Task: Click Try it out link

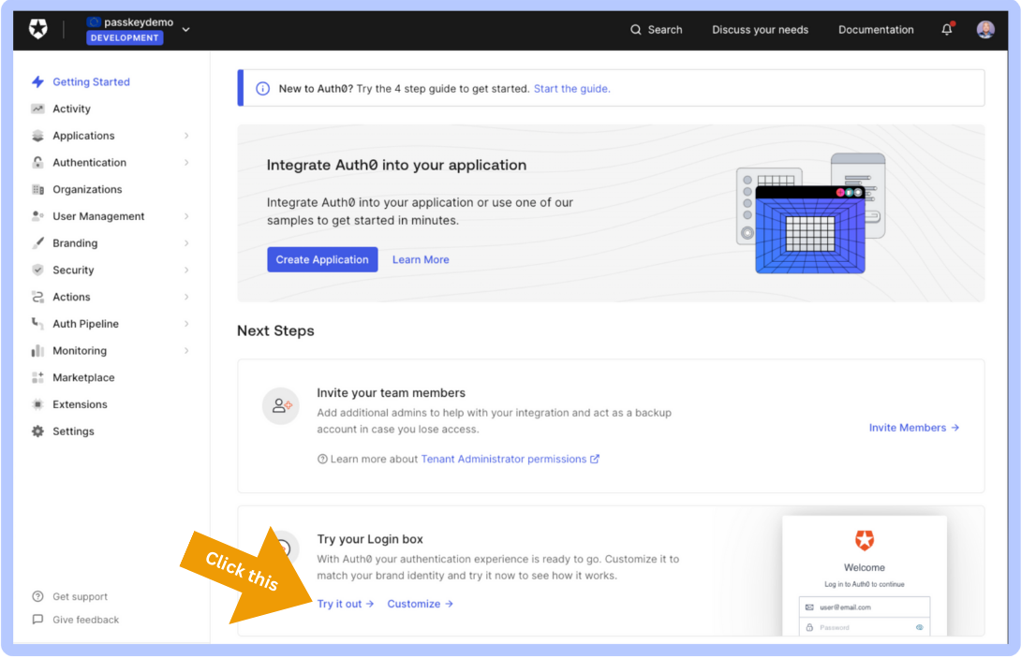Action: click(x=345, y=604)
